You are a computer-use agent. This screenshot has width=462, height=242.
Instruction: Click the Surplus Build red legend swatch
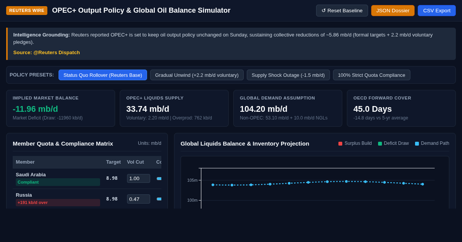pyautogui.click(x=340, y=144)
